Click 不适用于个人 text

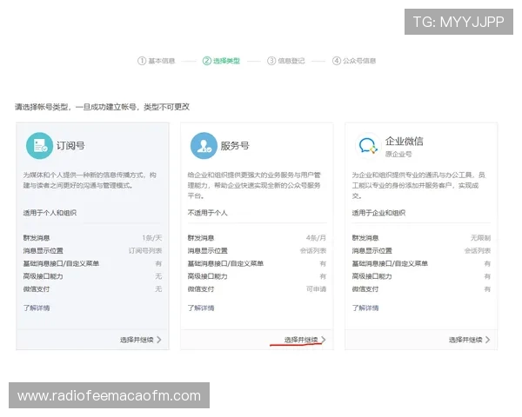coord(207,213)
